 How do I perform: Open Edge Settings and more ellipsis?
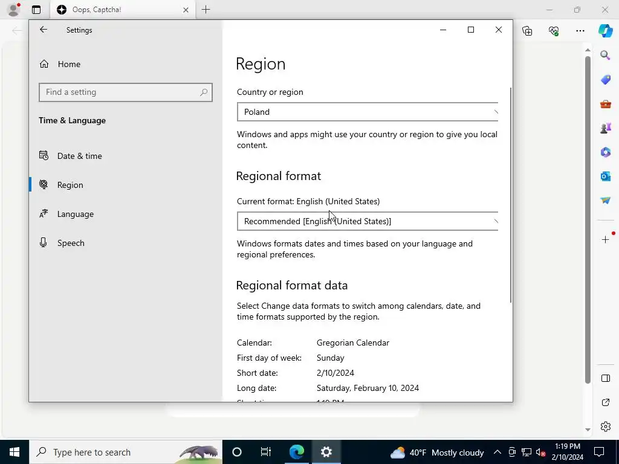point(580,31)
